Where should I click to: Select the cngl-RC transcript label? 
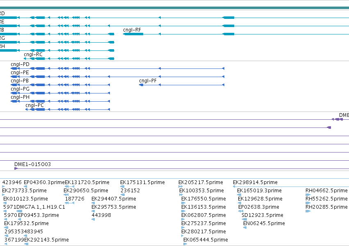pyautogui.click(x=33, y=55)
